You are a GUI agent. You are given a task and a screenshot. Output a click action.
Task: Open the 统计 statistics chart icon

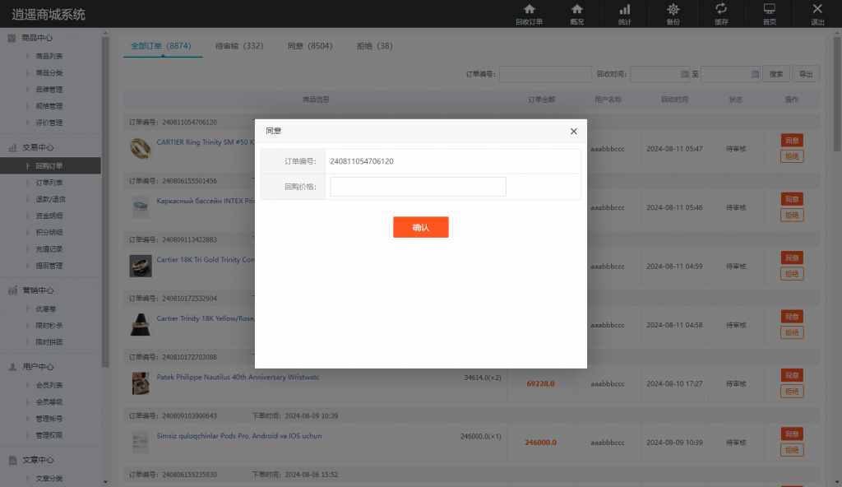coord(625,14)
